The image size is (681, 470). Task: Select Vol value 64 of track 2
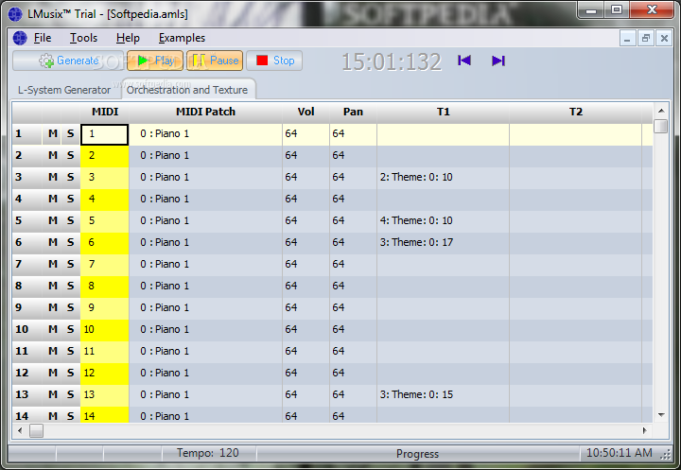click(306, 156)
